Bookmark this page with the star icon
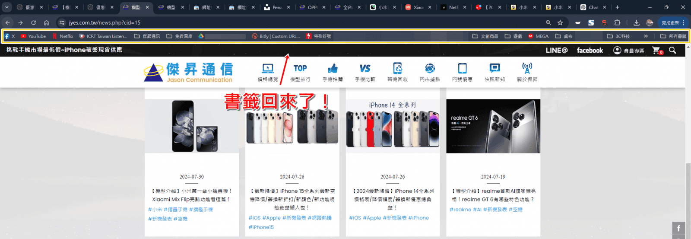 click(560, 22)
